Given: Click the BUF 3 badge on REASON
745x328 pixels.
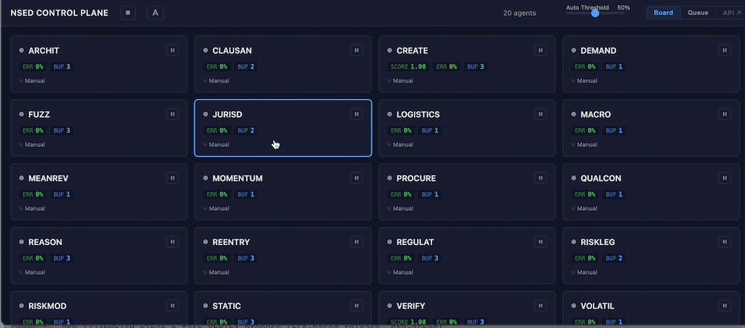Looking at the screenshot, I should (63, 258).
